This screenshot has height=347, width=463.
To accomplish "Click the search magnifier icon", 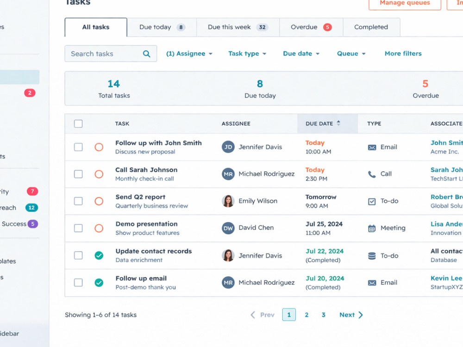I will click(146, 54).
